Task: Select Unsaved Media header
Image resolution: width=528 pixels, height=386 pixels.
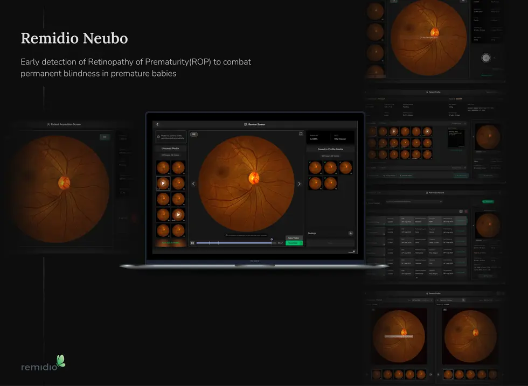Action: point(170,149)
